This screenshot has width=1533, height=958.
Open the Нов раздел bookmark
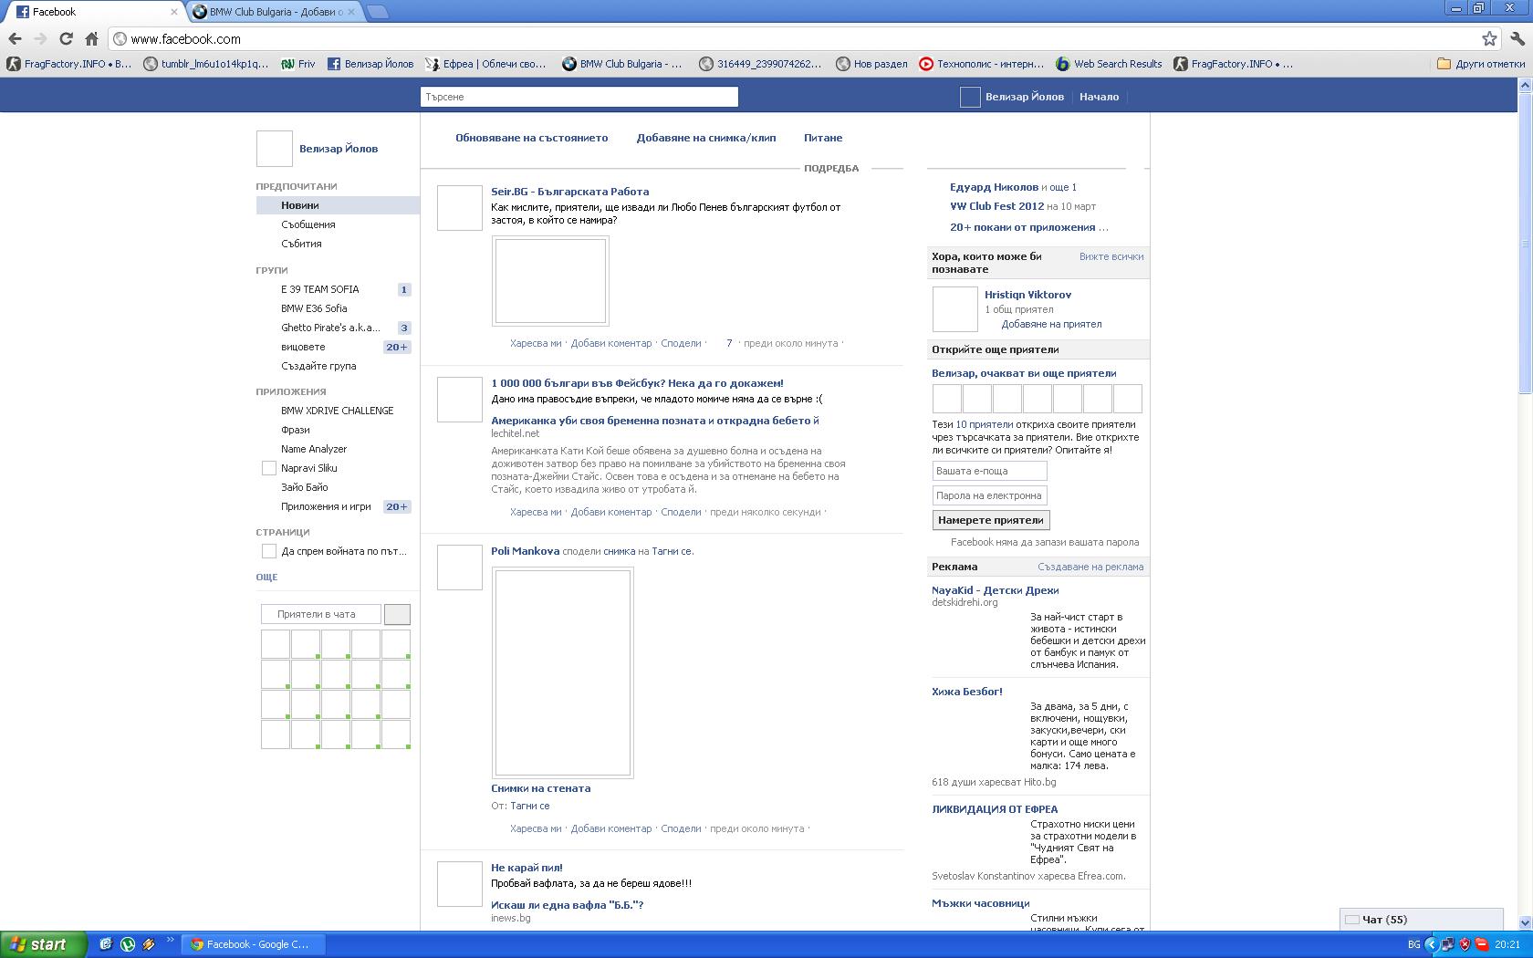point(871,64)
